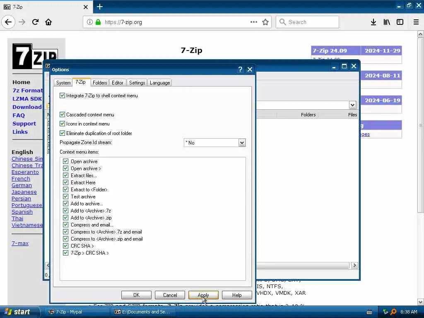Uncheck the Extract Here item
This screenshot has width=424, height=318.
(65, 183)
